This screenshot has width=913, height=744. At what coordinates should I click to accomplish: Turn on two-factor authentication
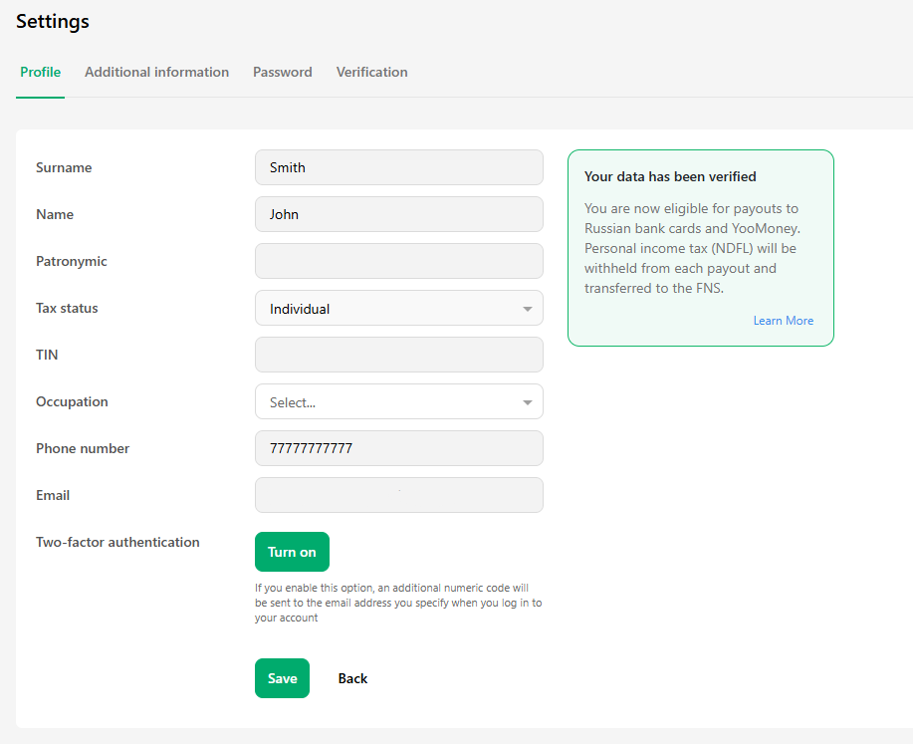[292, 552]
